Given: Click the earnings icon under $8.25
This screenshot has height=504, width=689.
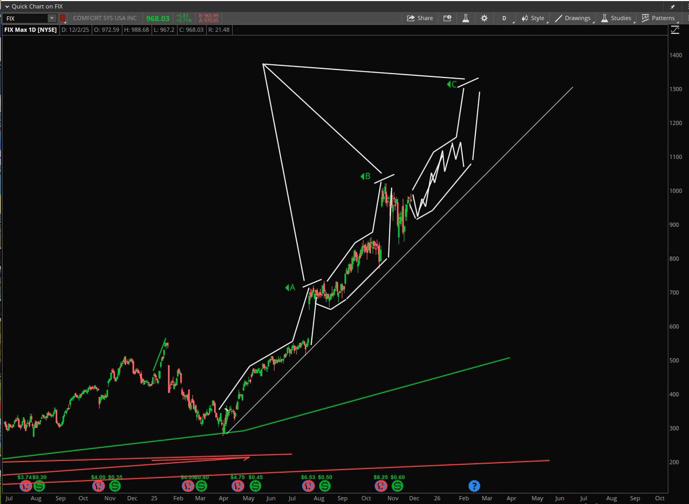Looking at the screenshot, I should click(381, 486).
